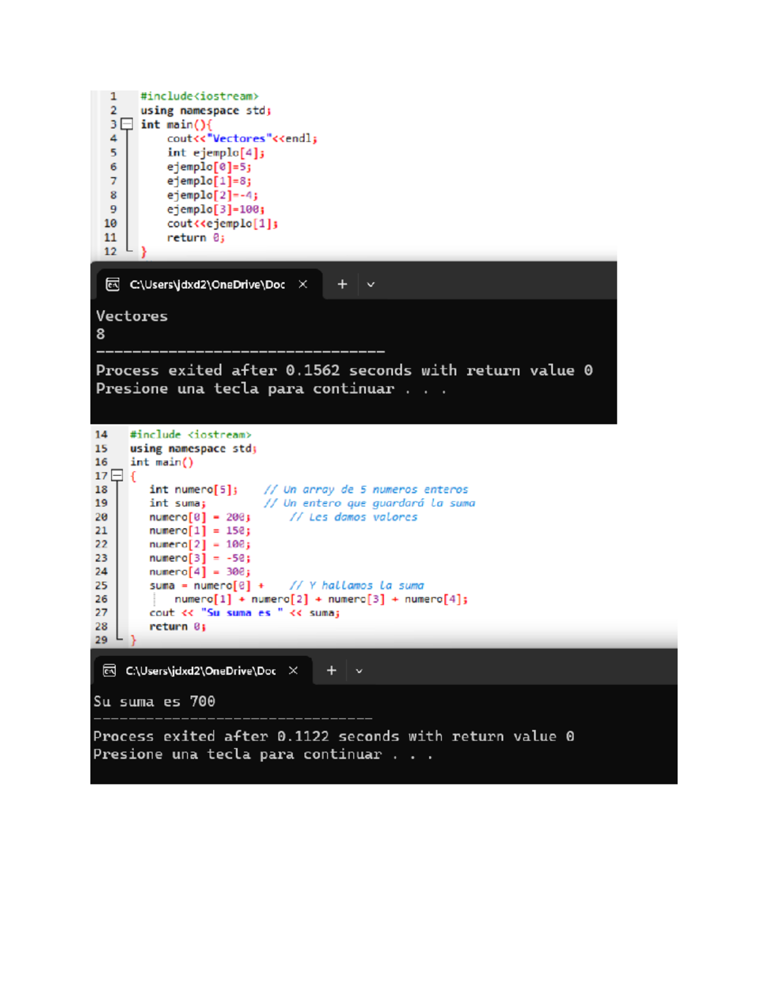Click the statement 'numero[1] = 150;'

pyautogui.click(x=200, y=530)
